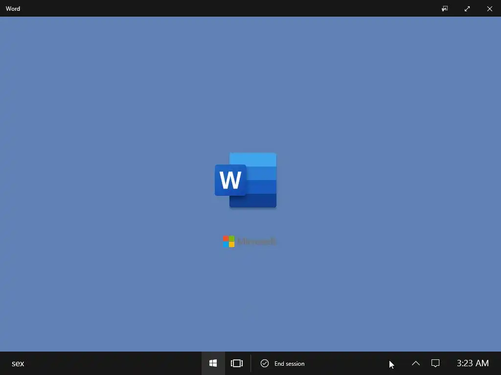This screenshot has width=501, height=375.
Task: Open the Task View icon
Action: point(237,363)
